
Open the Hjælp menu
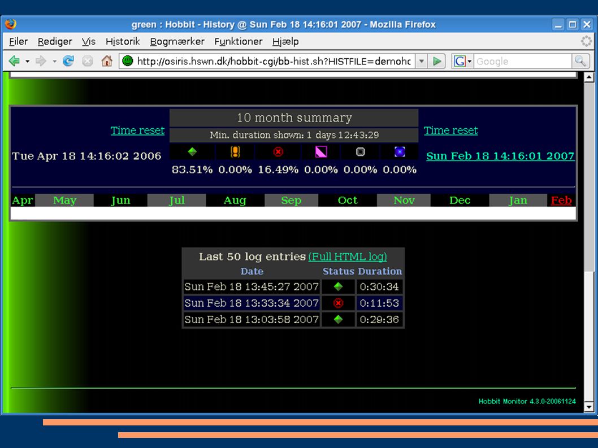click(x=285, y=41)
